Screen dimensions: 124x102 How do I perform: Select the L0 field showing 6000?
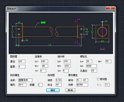click(91, 66)
